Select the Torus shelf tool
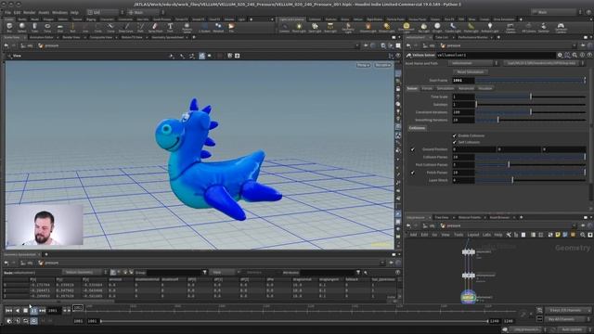Screen dimensions: 594x334 coord(47,27)
